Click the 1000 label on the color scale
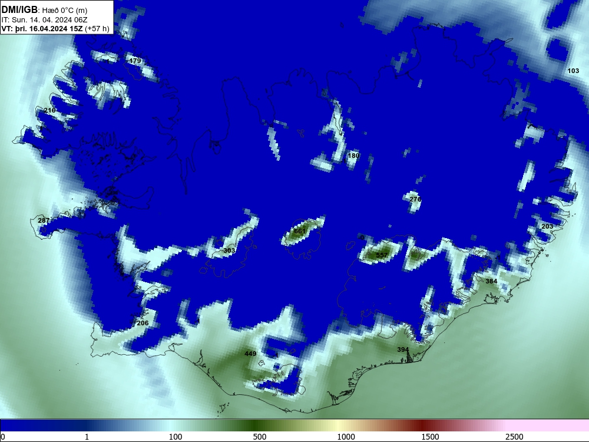 (346, 437)
